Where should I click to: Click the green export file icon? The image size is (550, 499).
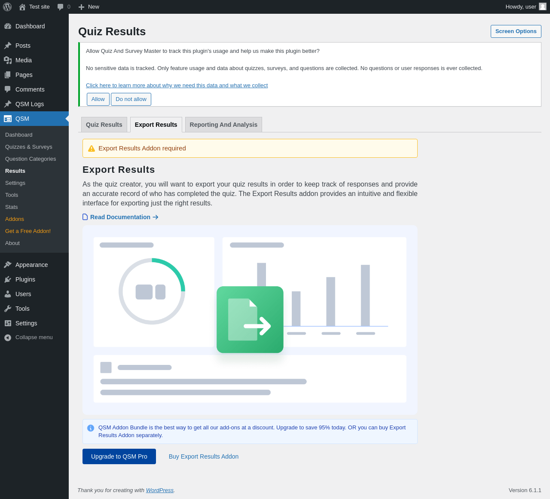(250, 320)
